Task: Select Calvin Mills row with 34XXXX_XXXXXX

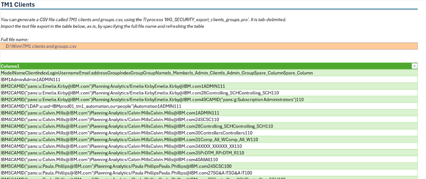Action: (x=209, y=146)
